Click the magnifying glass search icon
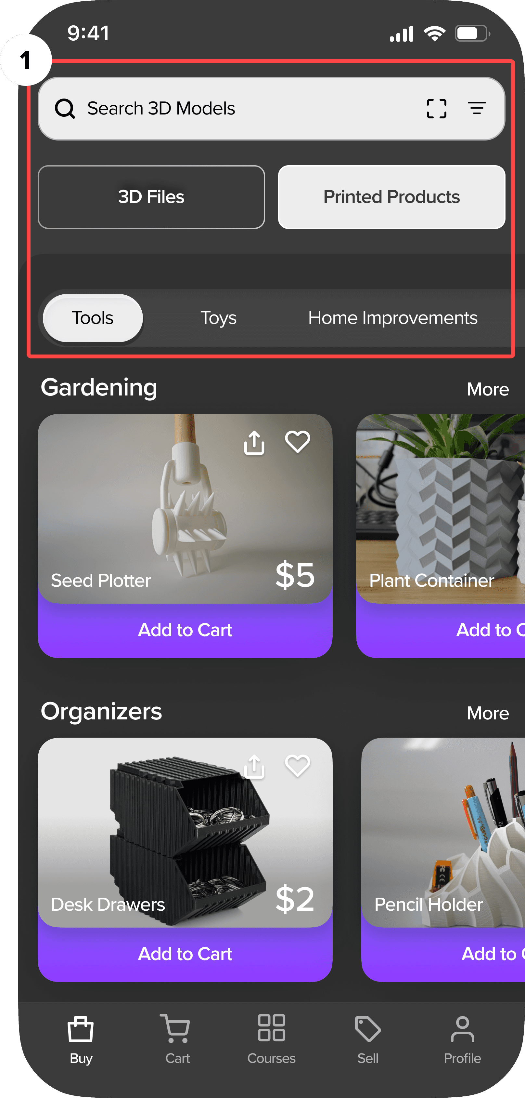This screenshot has width=525, height=1098. (65, 109)
